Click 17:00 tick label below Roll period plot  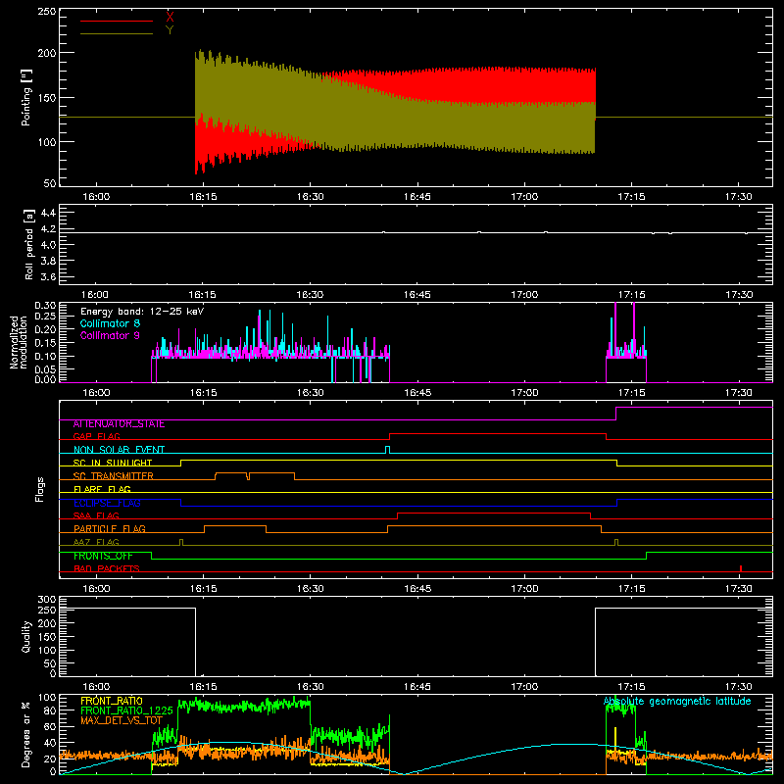pyautogui.click(x=524, y=295)
